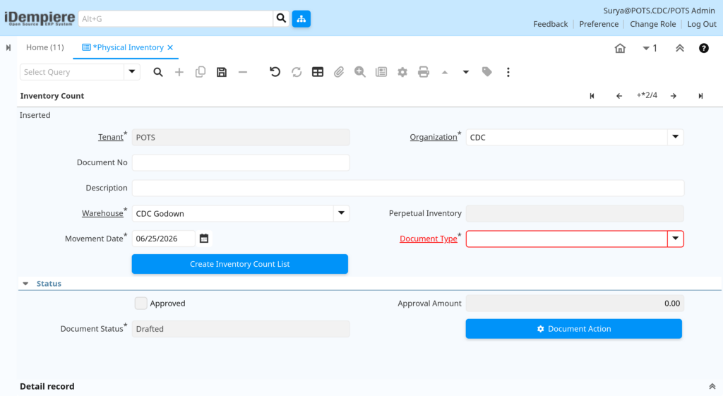Open the window count dropdown showing 1
This screenshot has width=723, height=396.
[x=650, y=48]
